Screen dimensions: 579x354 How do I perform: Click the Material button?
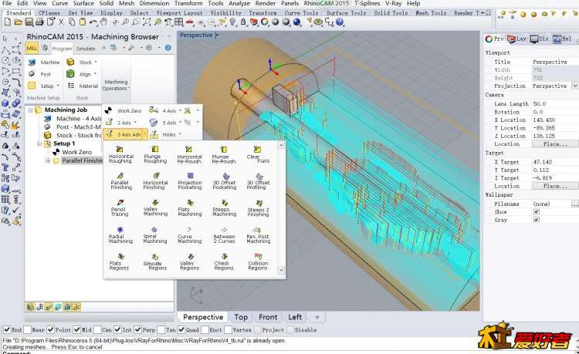pos(83,86)
